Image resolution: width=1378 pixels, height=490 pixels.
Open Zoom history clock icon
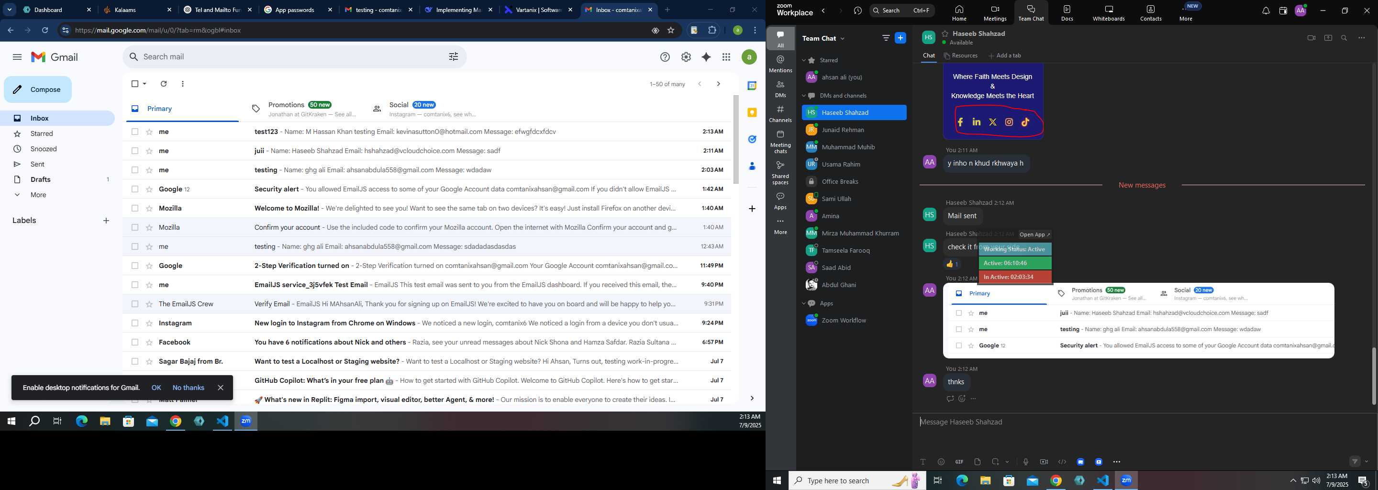[858, 11]
